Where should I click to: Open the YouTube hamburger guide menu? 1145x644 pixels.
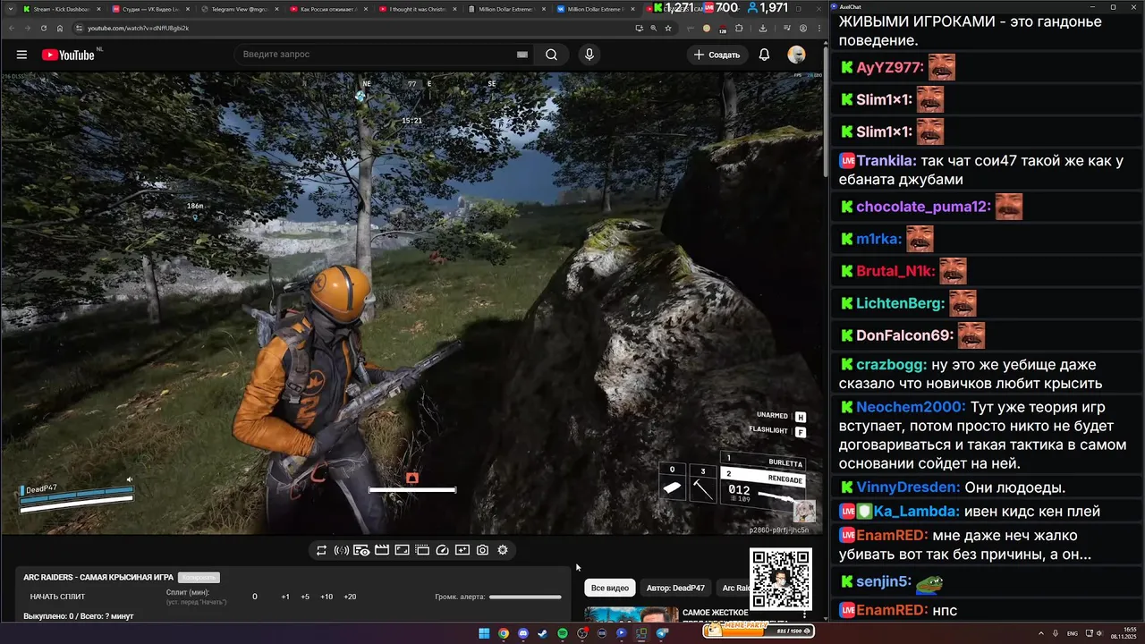[21, 55]
